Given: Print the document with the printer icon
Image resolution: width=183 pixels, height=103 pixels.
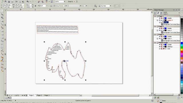Looking at the screenshot, I should click(12, 1).
